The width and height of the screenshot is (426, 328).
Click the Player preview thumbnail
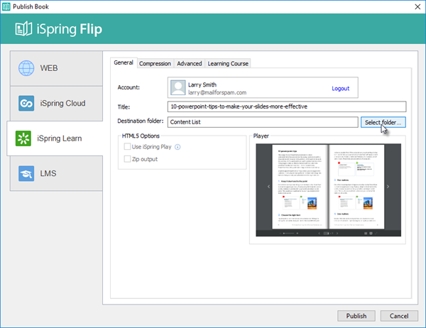(x=328, y=190)
